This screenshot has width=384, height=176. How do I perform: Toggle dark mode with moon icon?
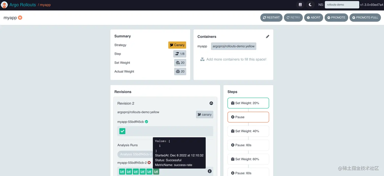310,5
